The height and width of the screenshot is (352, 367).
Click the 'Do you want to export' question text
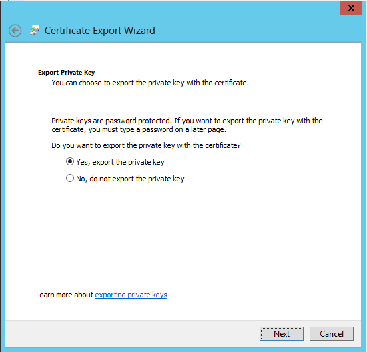point(146,145)
